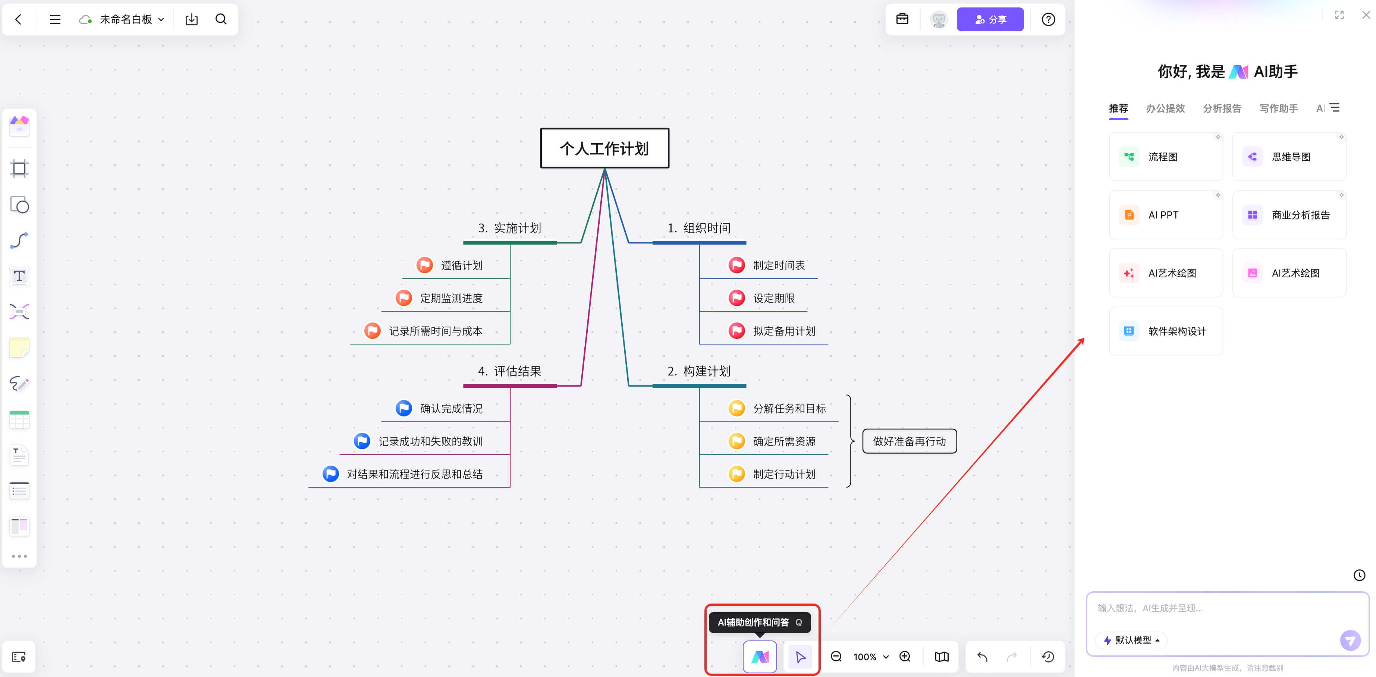Viewport: 1376px width, 677px height.
Task: Switch to the 分析报告 tab
Action: pyautogui.click(x=1222, y=108)
